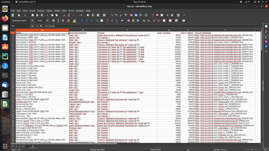The width and height of the screenshot is (269, 151).
Task: Click the Sum sigma icon
Action: pyautogui.click(x=41, y=26)
